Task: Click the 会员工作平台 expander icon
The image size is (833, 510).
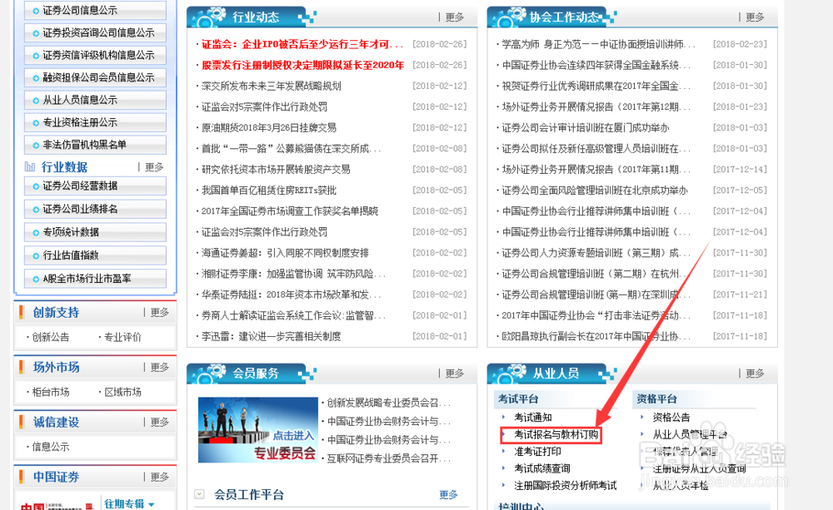Action: (199, 494)
